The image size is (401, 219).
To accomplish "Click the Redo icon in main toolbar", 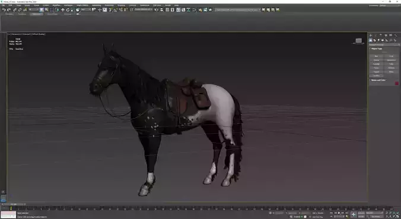I will tap(9, 9).
